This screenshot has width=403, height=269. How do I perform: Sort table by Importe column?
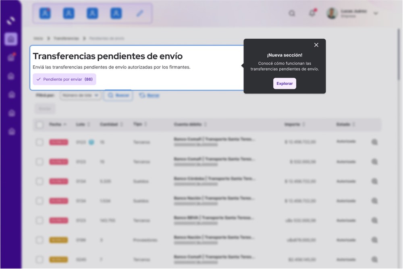(295, 125)
